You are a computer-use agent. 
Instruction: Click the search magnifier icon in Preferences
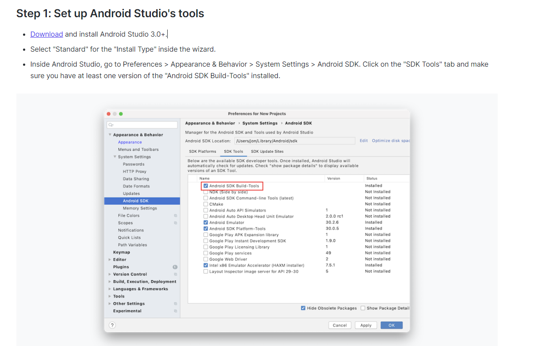pyautogui.click(x=110, y=125)
